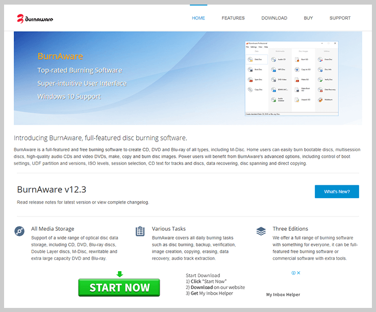Click the Audio CD icon in preview
This screenshot has width=376, height=312.
coord(273,60)
